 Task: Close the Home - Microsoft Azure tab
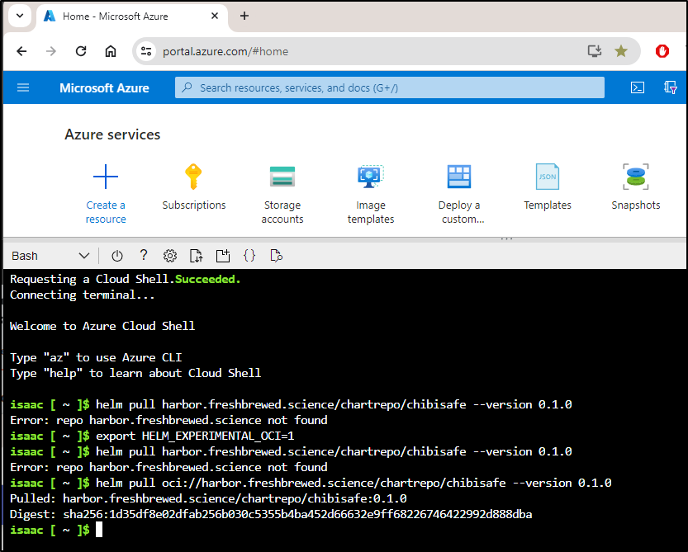point(215,16)
